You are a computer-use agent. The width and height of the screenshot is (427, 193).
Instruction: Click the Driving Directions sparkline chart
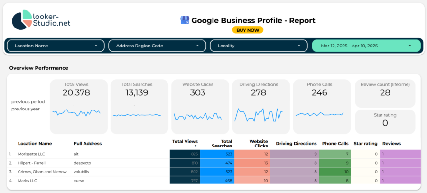259,114
